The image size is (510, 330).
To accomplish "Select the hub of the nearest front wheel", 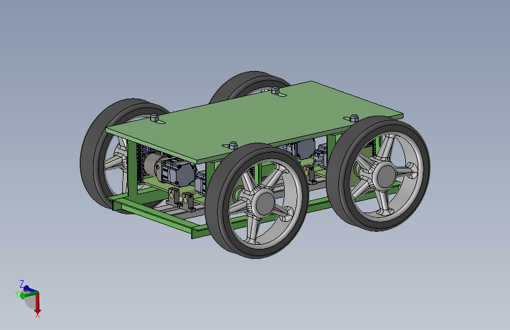I will pos(264,202).
